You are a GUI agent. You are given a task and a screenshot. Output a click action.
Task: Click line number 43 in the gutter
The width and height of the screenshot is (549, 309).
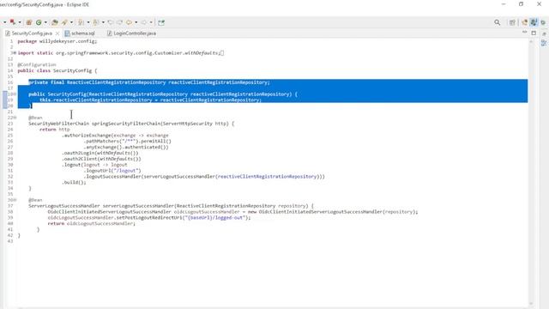[9, 241]
